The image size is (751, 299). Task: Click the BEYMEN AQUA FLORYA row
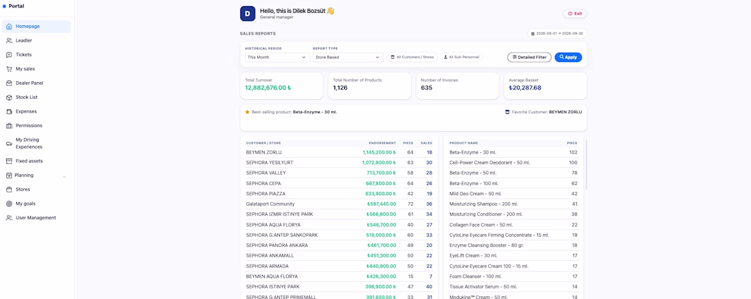coord(339,276)
